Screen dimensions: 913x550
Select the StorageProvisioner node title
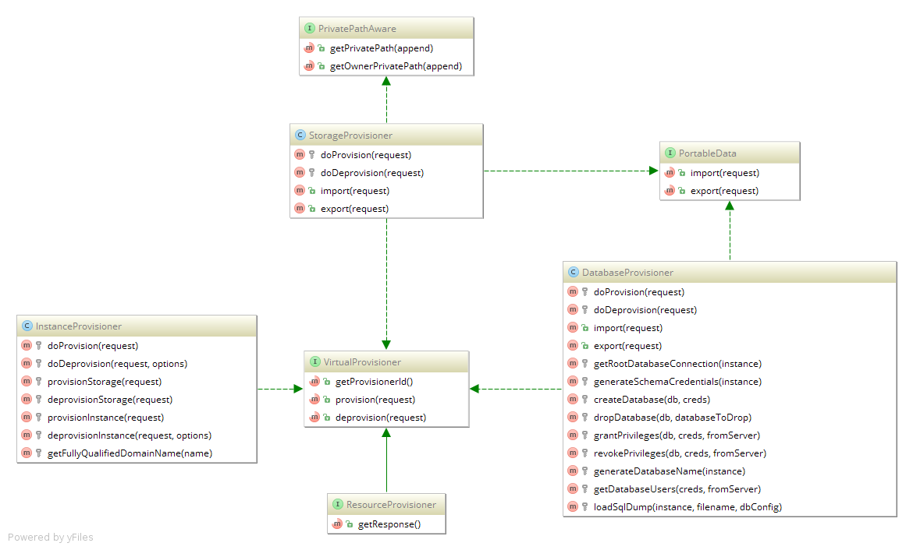pyautogui.click(x=350, y=136)
